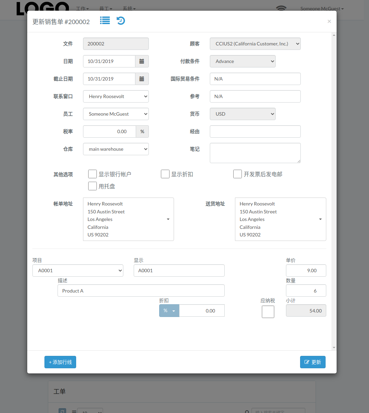Click the 参考 input field

(255, 96)
